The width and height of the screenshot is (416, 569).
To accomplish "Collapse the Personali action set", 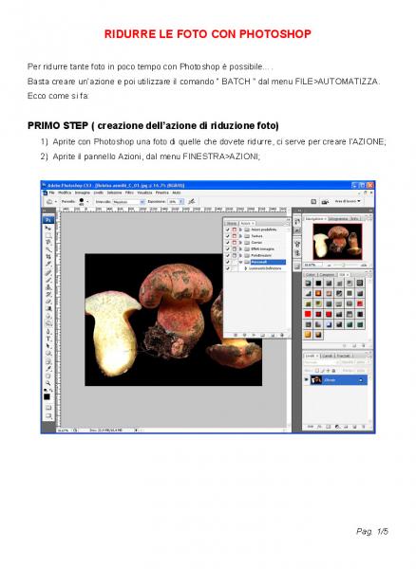I will 240,262.
